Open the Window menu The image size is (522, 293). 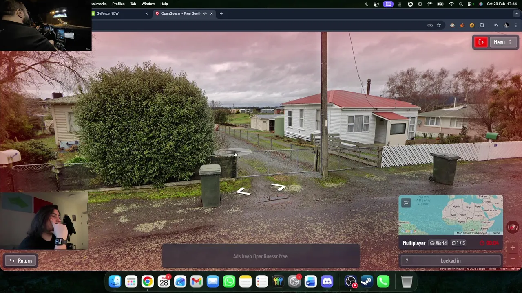click(x=148, y=4)
